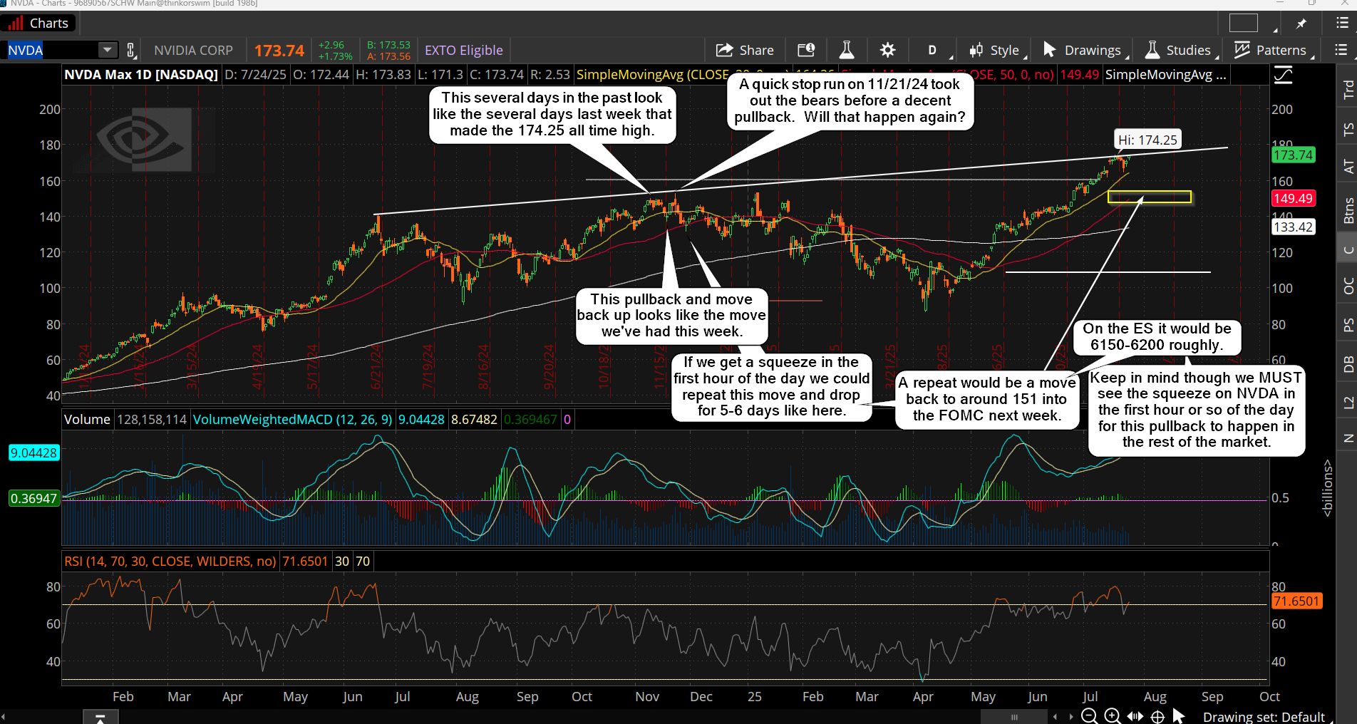1357x724 pixels.
Task: Click the zoom out magnifier icon
Action: pyautogui.click(x=1089, y=716)
